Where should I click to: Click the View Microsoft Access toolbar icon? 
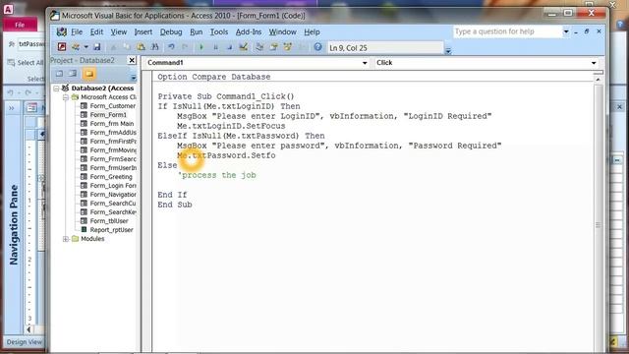point(62,47)
